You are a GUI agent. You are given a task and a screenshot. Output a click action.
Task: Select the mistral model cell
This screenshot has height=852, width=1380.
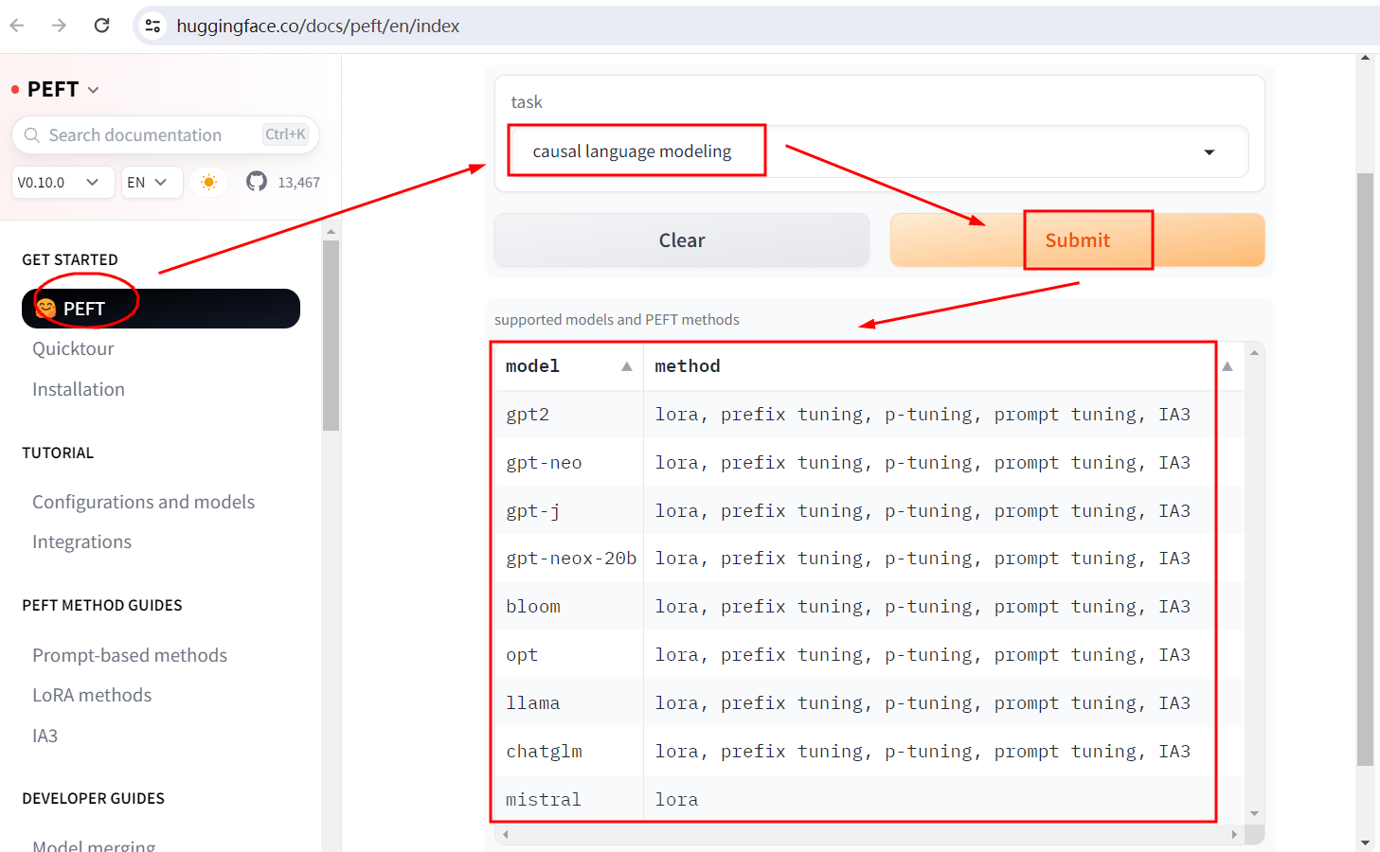pos(569,800)
